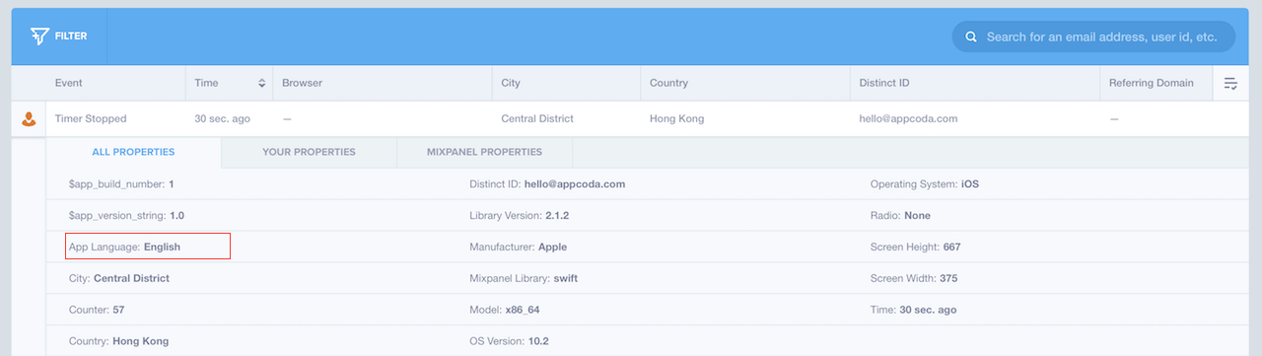Image resolution: width=1262 pixels, height=356 pixels.
Task: Select the Screen Width: 375 property
Action: point(914,278)
